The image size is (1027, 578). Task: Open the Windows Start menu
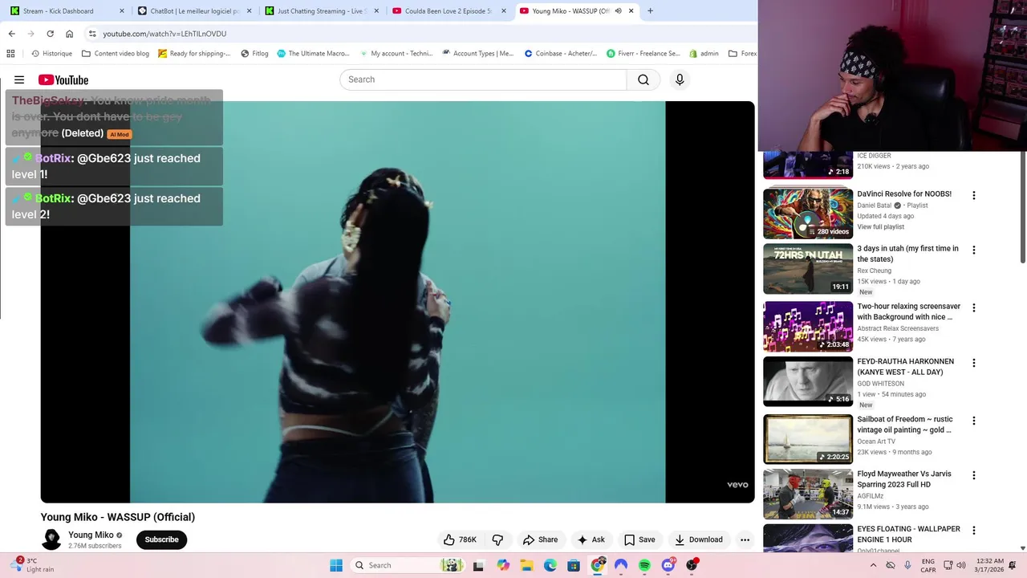336,565
